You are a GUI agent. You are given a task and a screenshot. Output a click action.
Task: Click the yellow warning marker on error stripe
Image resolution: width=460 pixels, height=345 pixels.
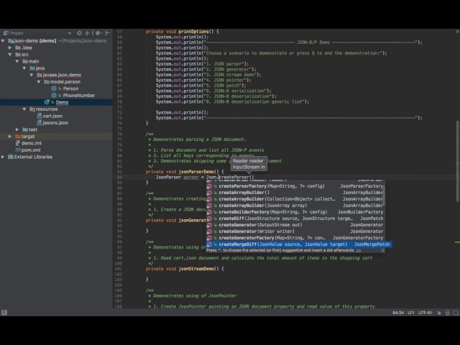(x=457, y=242)
